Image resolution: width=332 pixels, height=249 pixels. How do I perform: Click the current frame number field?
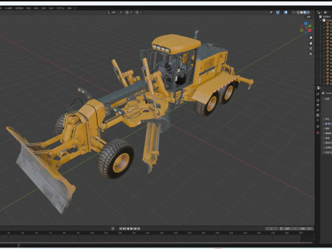click(x=272, y=229)
